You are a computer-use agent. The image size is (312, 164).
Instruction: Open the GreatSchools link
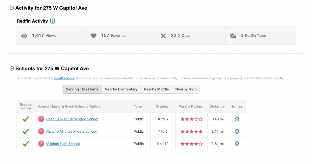tap(64, 78)
